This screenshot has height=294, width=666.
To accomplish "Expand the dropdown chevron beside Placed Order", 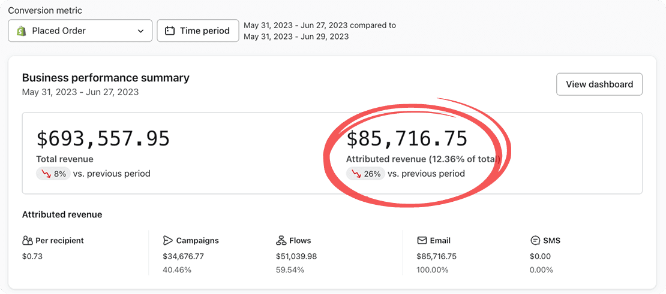I will [x=140, y=31].
